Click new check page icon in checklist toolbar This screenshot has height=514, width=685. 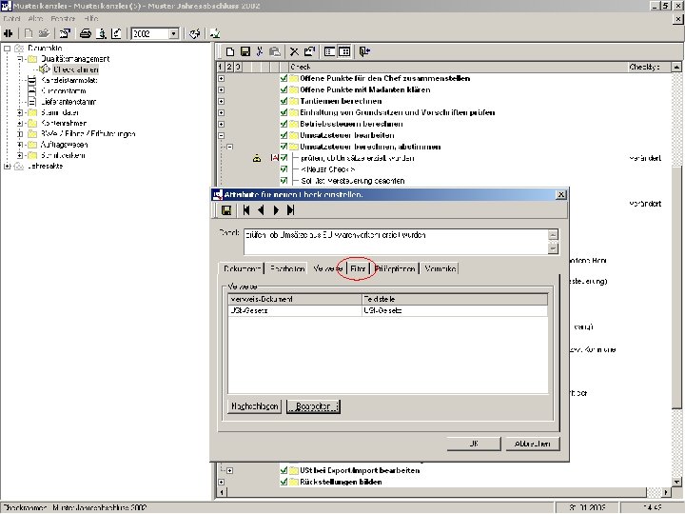[230, 51]
